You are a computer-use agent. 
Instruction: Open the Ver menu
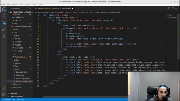21,5
